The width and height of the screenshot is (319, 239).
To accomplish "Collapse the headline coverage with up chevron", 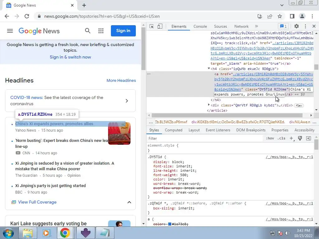I will pyautogui.click(x=129, y=202).
